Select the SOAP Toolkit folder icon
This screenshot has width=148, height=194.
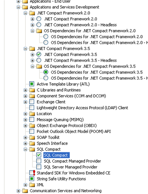(32, 137)
